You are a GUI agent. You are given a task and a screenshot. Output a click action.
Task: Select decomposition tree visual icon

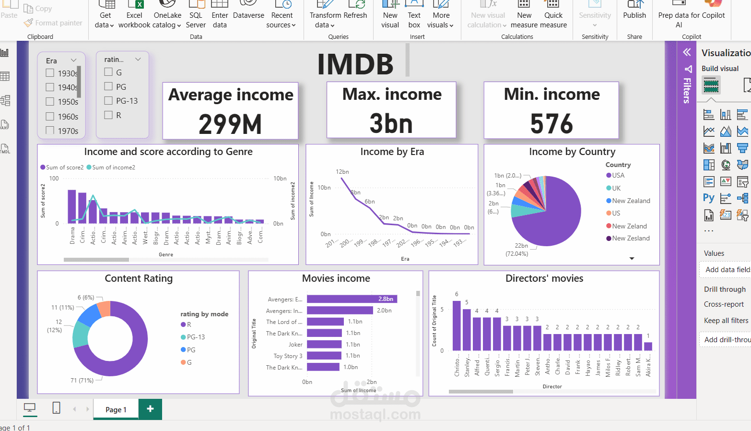pos(742,198)
